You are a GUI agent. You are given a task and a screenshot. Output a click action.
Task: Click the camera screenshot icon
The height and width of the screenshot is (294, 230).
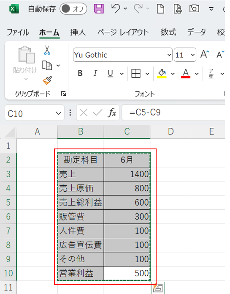[194, 8]
